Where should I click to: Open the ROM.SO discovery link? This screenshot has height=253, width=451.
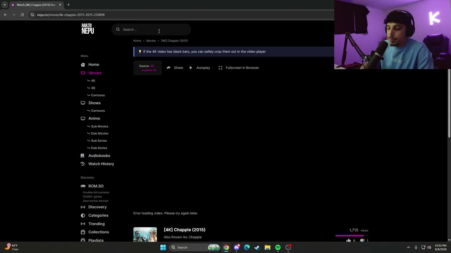(96, 186)
